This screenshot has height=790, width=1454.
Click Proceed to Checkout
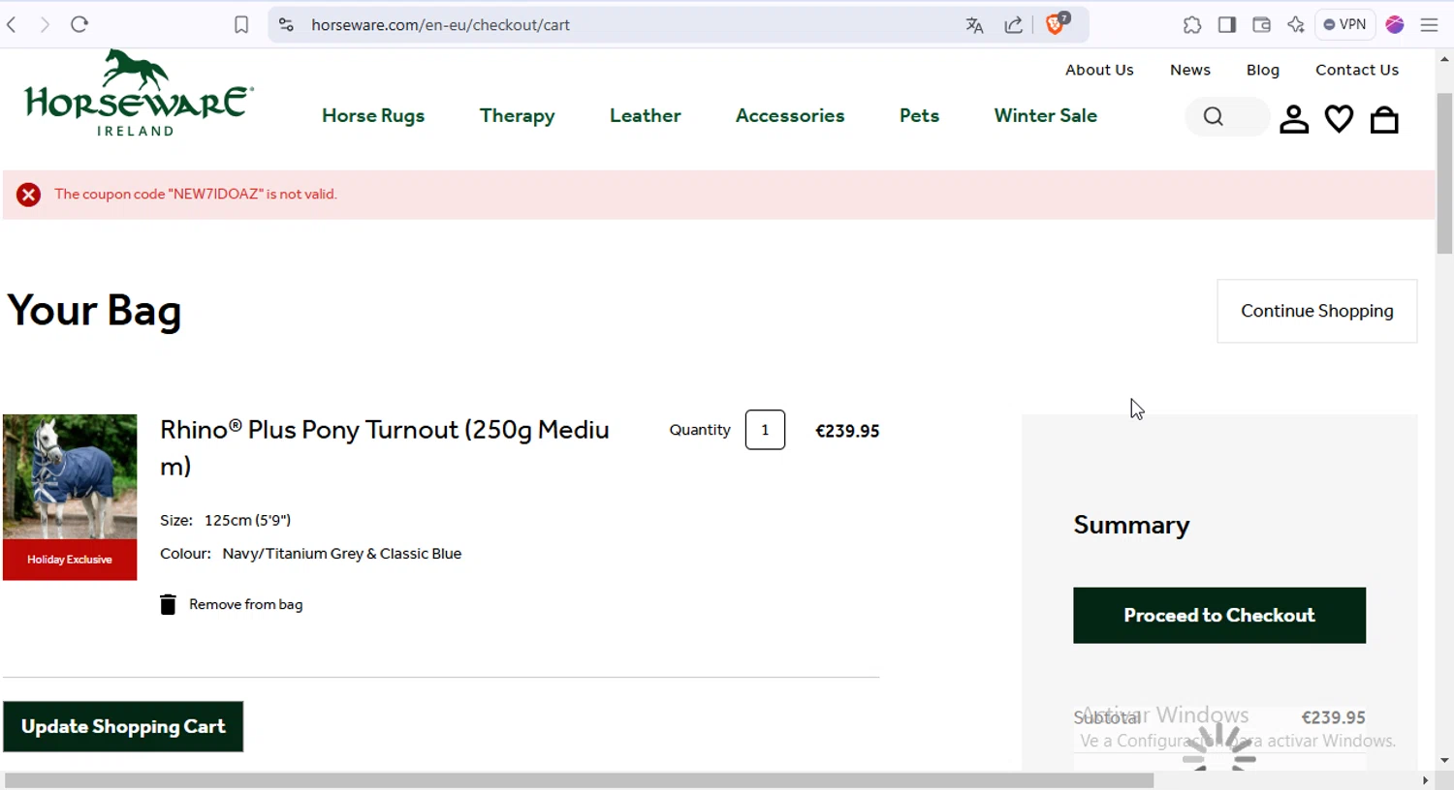[1219, 616]
